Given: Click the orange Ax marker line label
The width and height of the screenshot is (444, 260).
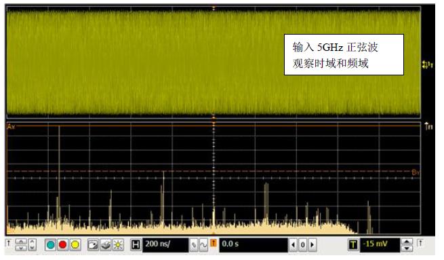Looking at the screenshot, I should pos(11,126).
